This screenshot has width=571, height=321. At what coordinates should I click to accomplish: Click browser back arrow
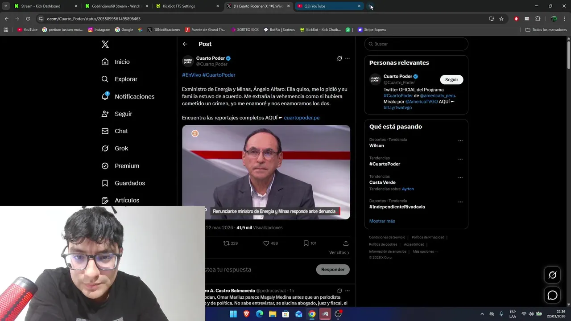pos(6,19)
